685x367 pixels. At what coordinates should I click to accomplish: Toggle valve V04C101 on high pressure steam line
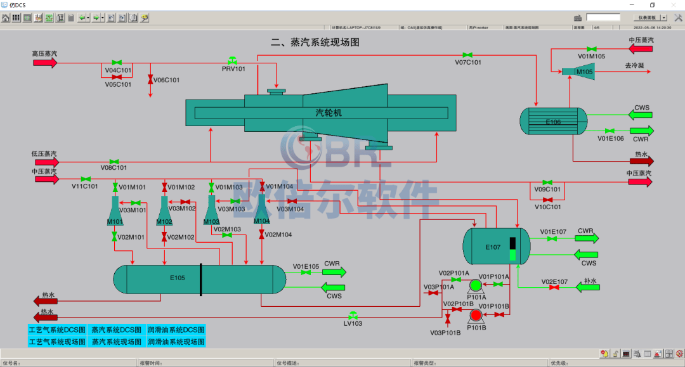tap(117, 63)
